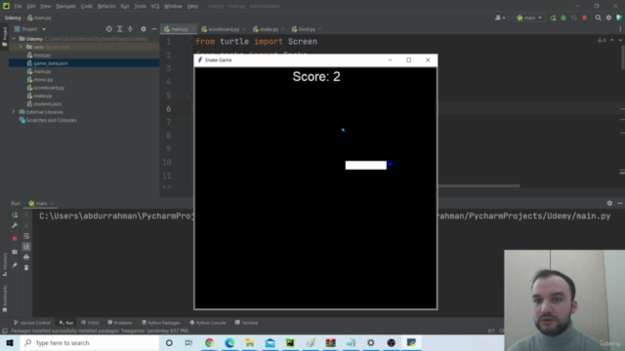Open Run panel settings gear

point(609,204)
